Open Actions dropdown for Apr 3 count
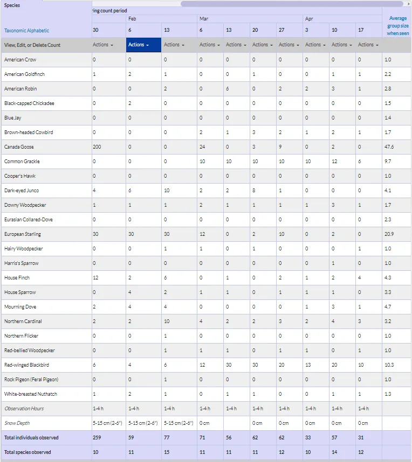Image resolution: width=412 pixels, height=462 pixels. 315,45
